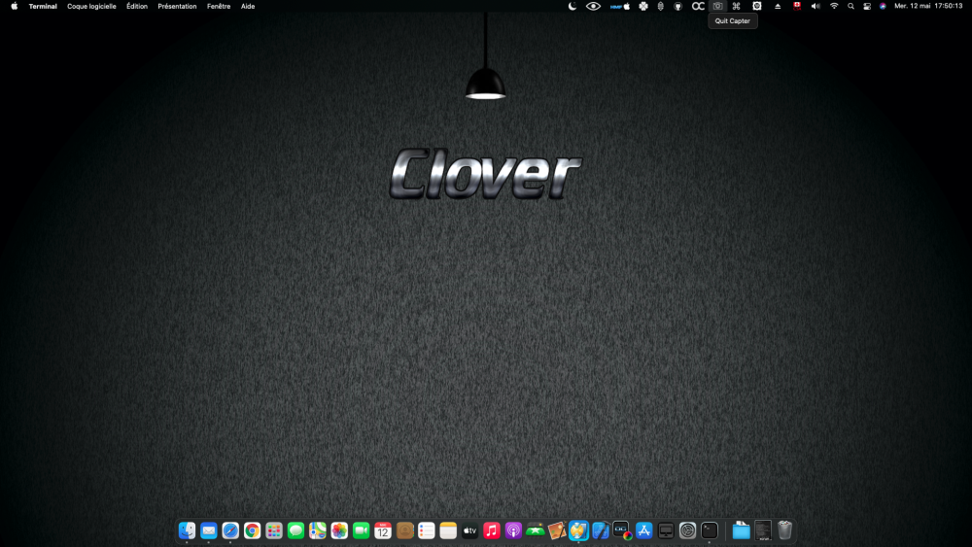Open the Wi-Fi status menu
This screenshot has height=547, width=972.
[x=834, y=6]
